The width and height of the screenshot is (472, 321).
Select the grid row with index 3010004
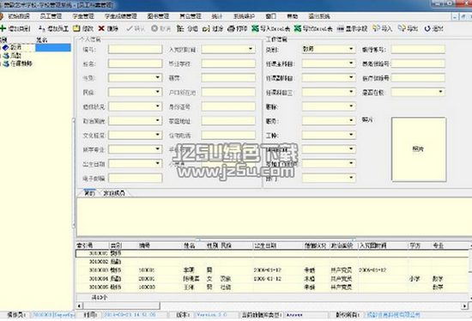[272, 279]
